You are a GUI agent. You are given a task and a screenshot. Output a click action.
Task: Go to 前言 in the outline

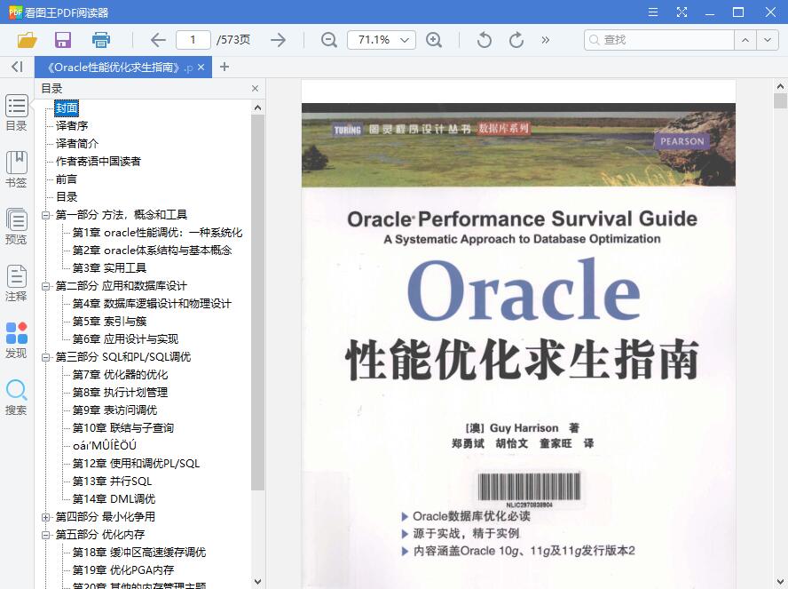pyautogui.click(x=67, y=179)
